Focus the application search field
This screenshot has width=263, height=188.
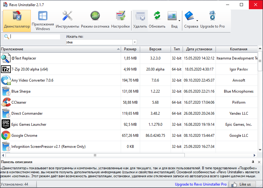point(35,37)
